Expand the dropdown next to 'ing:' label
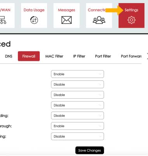The width and height of the screenshot is (148, 156). (78, 136)
